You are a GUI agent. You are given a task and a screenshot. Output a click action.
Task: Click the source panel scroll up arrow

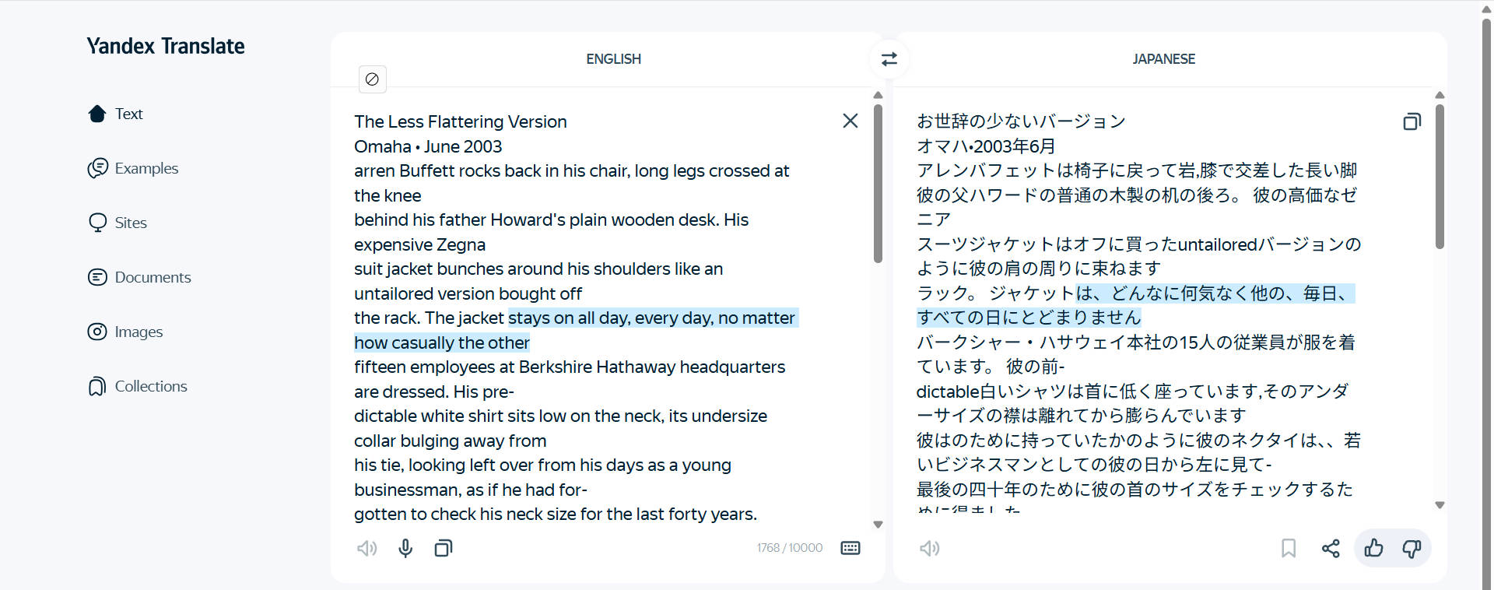click(x=878, y=95)
